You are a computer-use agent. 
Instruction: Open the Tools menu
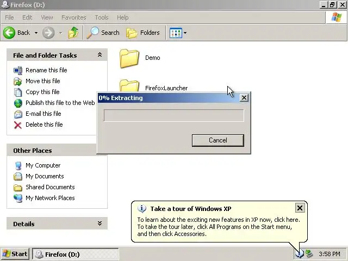point(102,17)
